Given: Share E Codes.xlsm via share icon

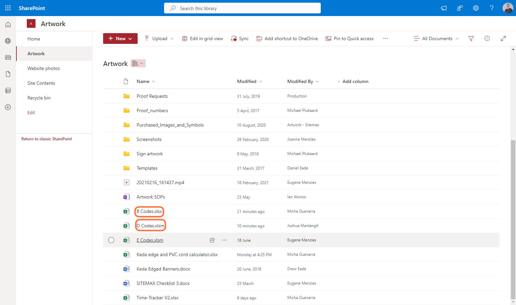Looking at the screenshot, I should pos(212,240).
